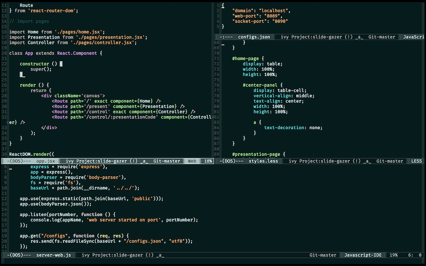Click the "utf8" string
Screen dimensions: 426x266
[x=177, y=241]
